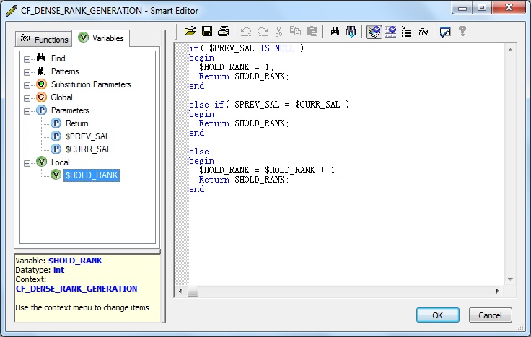Switch to the Functions tab
The height and width of the screenshot is (337, 531).
click(x=44, y=39)
